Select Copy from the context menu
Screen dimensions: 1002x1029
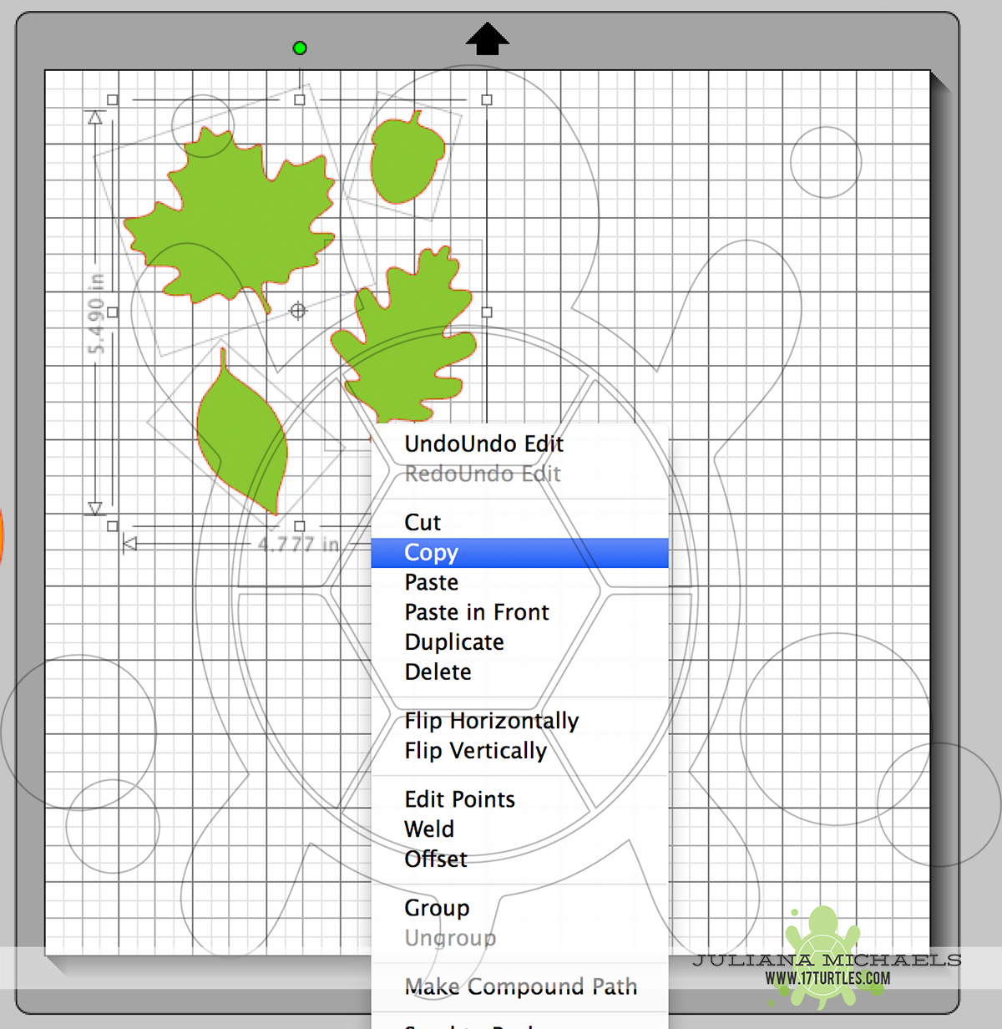point(431,552)
